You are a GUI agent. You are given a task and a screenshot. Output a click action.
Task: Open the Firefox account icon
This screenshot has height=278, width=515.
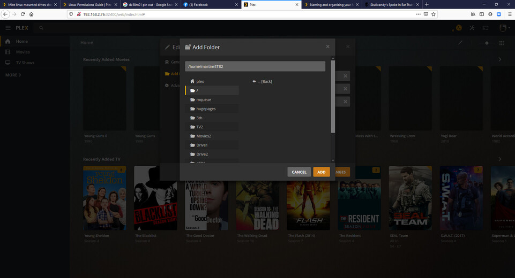[490, 14]
